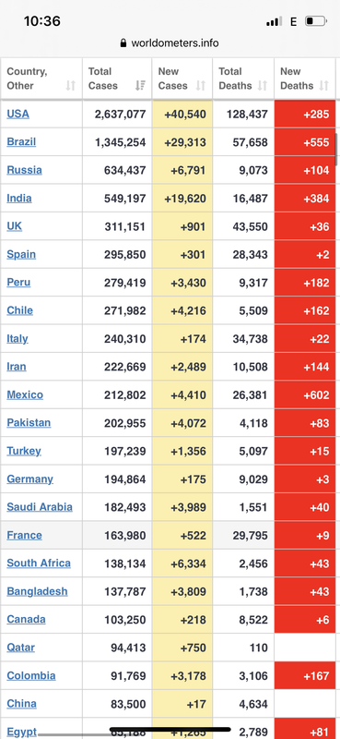The image size is (340, 739).
Task: Open the Colombia country link
Action: coord(31,676)
